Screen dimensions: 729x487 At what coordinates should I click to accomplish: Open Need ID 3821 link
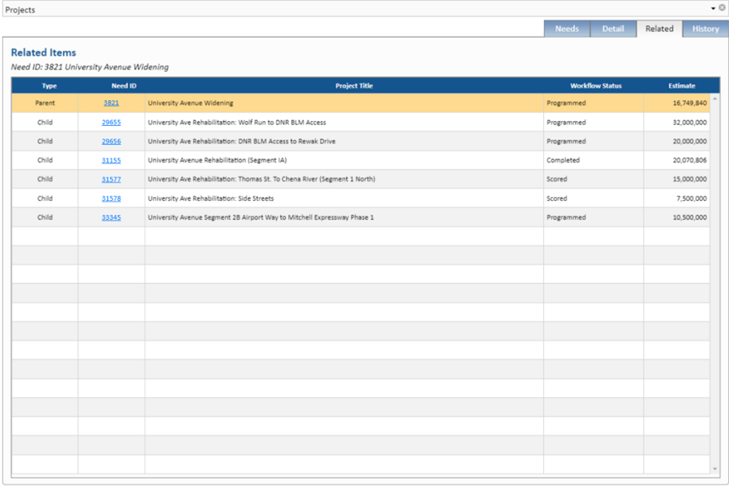[x=111, y=103]
